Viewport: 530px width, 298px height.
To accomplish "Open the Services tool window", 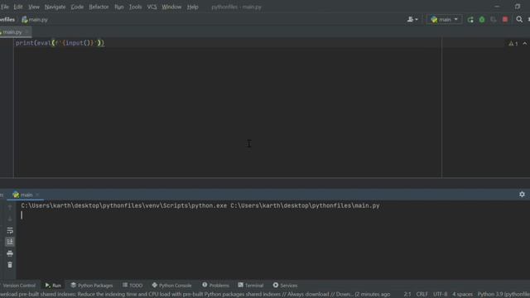I will pos(285,286).
